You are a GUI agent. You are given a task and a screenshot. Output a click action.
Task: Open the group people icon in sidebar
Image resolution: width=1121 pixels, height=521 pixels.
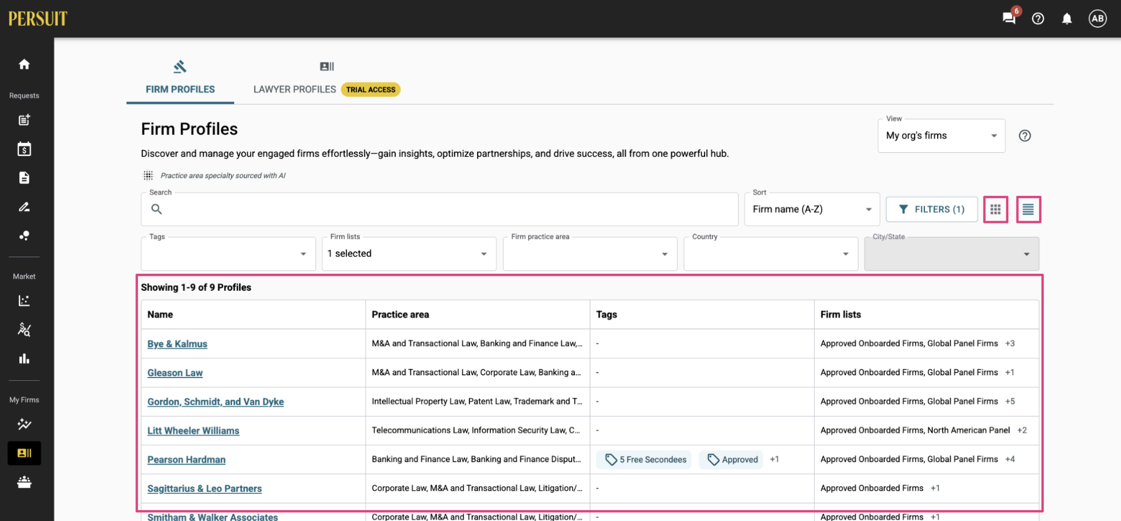tap(24, 482)
